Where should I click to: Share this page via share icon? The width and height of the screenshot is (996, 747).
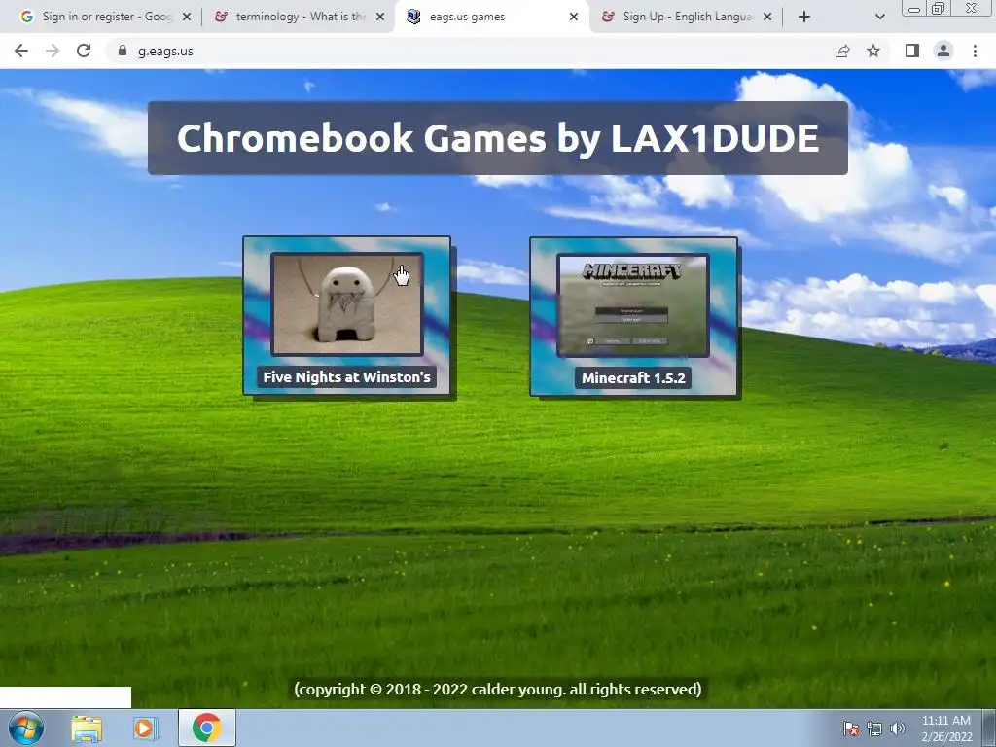[x=842, y=51]
